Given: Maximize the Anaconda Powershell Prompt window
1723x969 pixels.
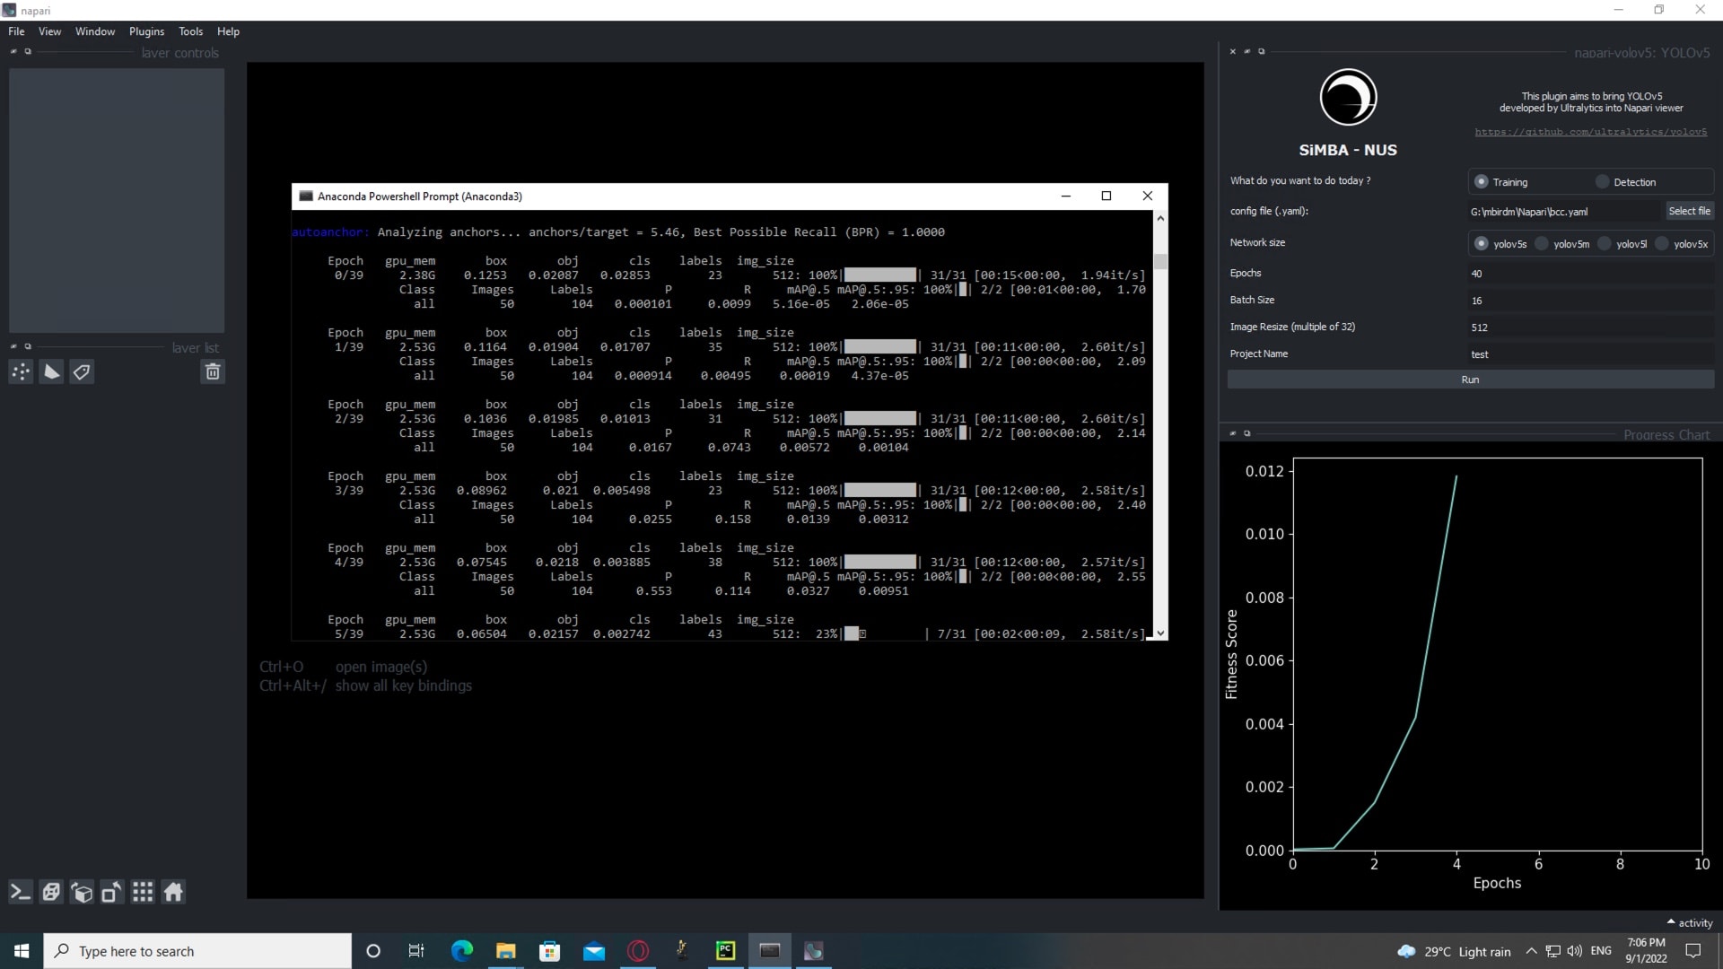Looking at the screenshot, I should pyautogui.click(x=1106, y=196).
